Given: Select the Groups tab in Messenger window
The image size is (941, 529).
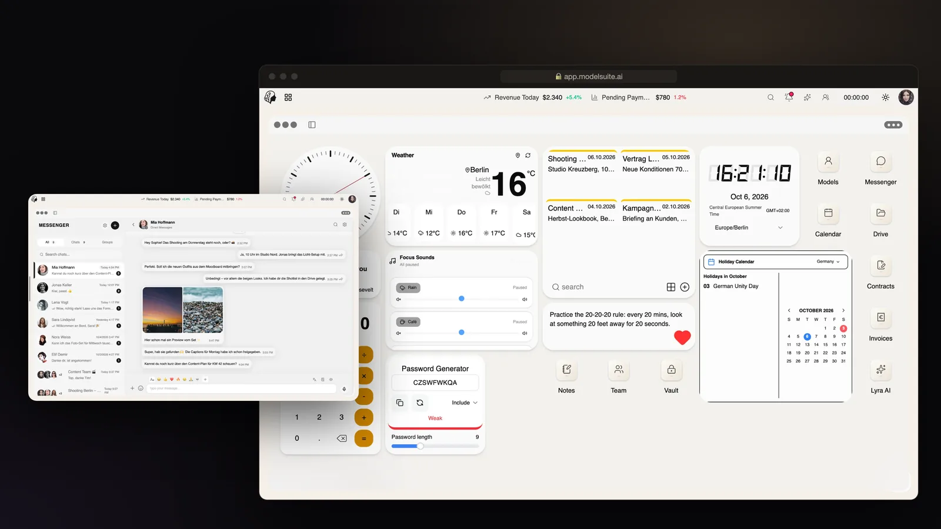Looking at the screenshot, I should (x=107, y=242).
